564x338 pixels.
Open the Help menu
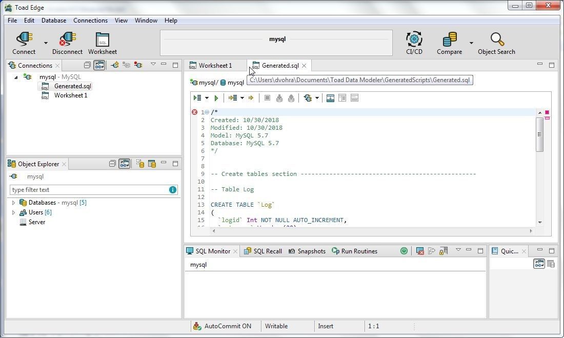[x=171, y=21]
